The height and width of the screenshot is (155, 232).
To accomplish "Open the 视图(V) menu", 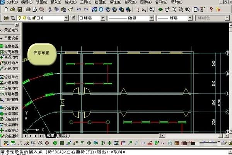I will 42,2.
